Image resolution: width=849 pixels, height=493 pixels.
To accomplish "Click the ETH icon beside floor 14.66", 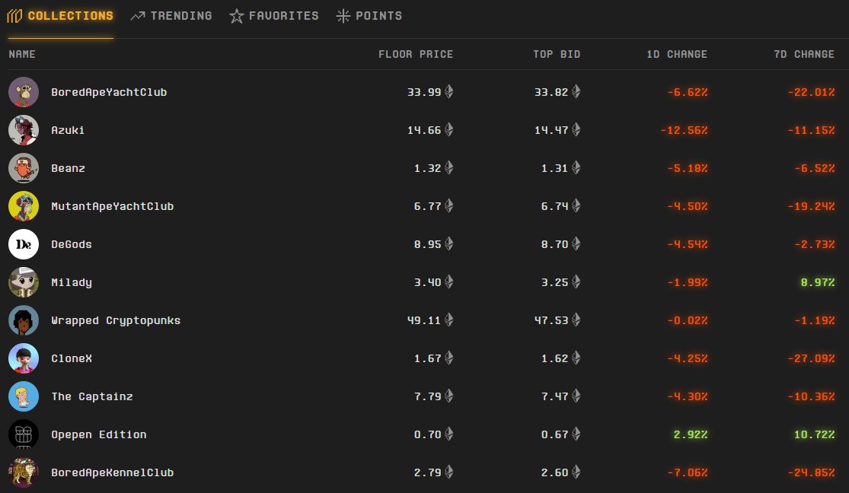I will click(x=448, y=129).
